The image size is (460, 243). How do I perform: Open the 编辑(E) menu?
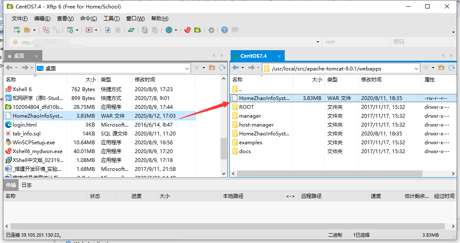42,19
